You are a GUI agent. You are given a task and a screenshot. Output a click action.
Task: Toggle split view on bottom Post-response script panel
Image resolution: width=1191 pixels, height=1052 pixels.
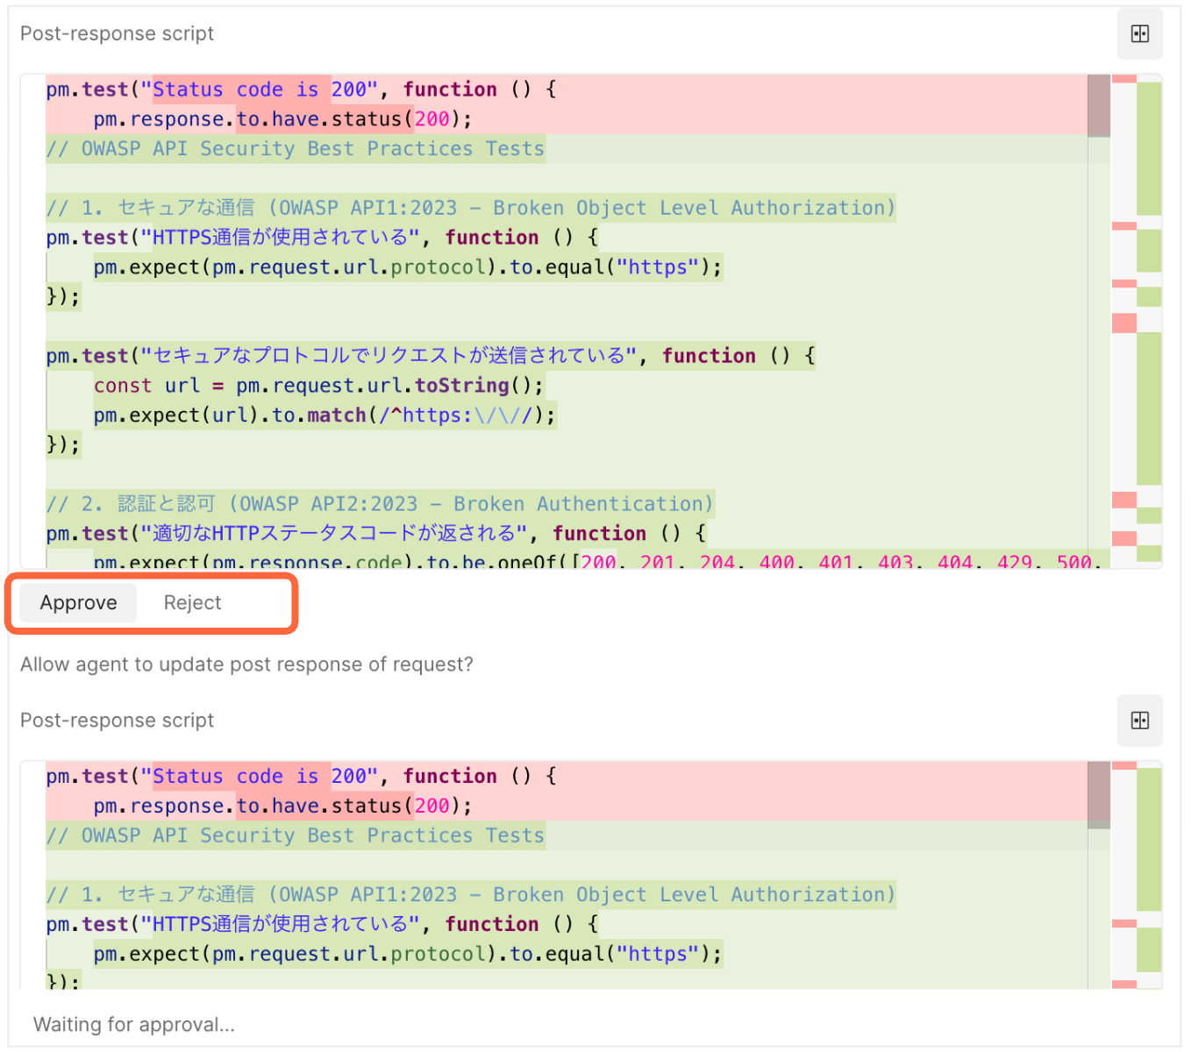click(1139, 720)
